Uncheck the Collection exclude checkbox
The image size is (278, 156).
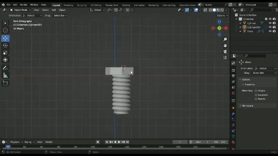point(266,19)
